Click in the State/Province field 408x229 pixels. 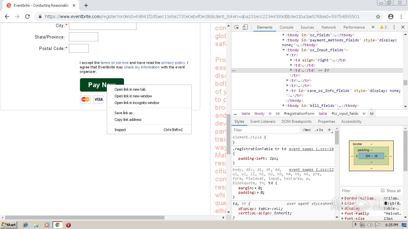point(84,37)
